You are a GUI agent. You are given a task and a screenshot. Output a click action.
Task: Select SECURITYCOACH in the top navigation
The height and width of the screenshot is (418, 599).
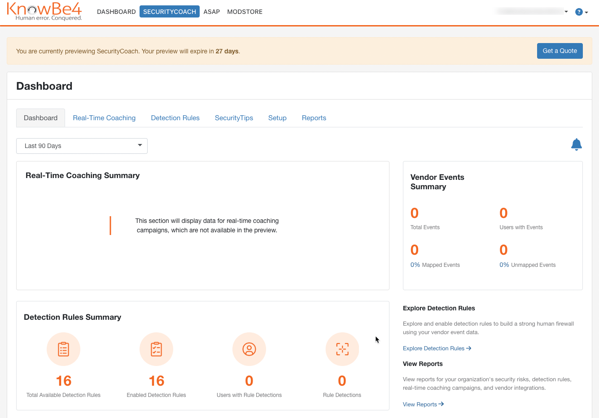(x=170, y=12)
